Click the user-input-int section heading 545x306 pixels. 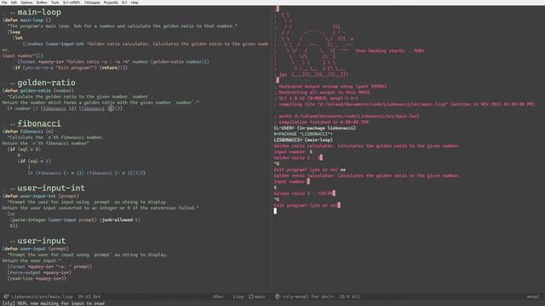pyautogui.click(x=51, y=188)
